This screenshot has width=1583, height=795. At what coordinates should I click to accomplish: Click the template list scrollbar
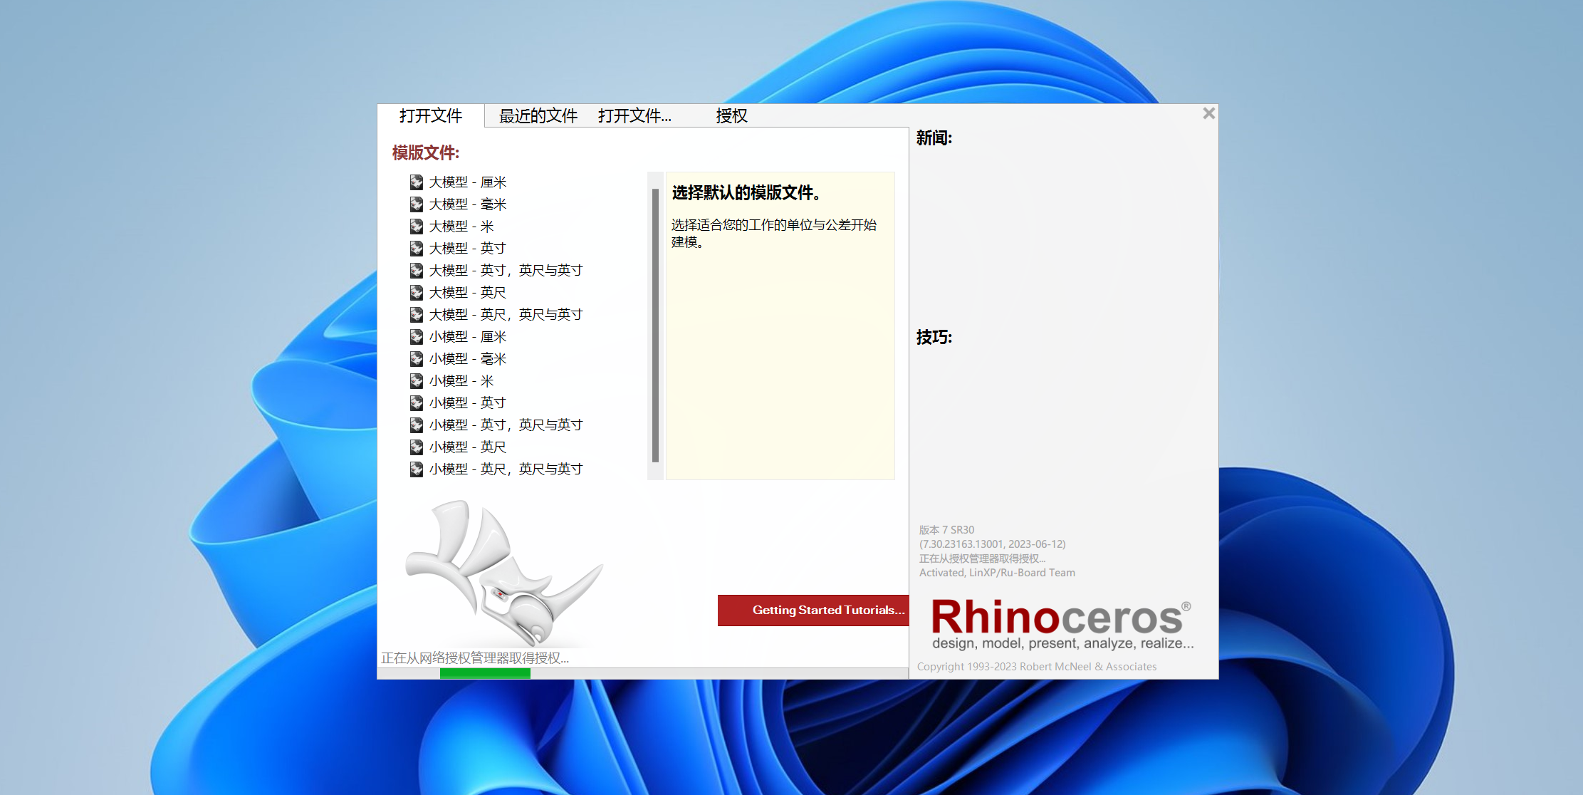(x=655, y=326)
